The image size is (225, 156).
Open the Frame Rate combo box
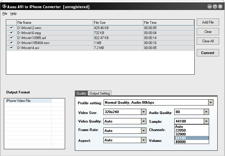click(143, 131)
